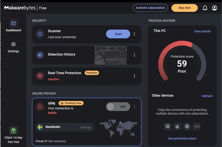Click Last scan: yesterday text
Image resolution: width=222 pixels, height=147 pixels.
click(62, 37)
